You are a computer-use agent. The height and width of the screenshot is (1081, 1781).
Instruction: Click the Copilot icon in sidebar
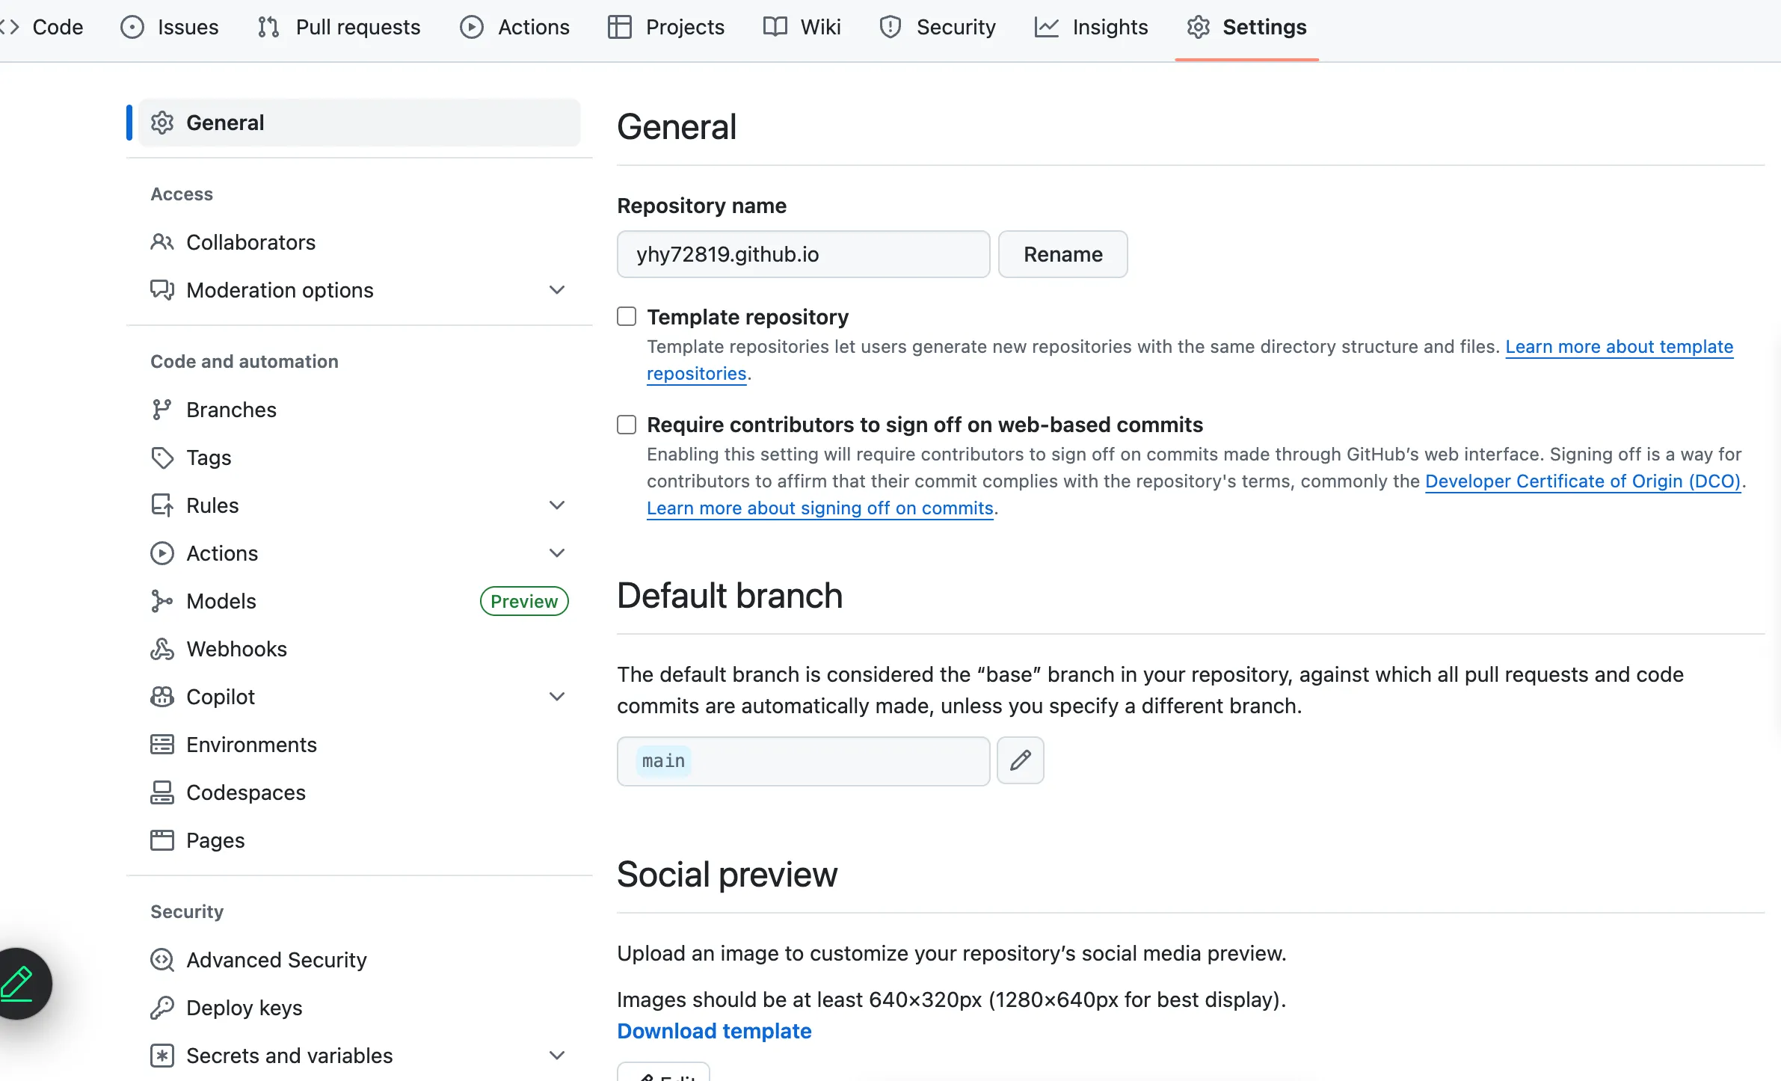162,697
